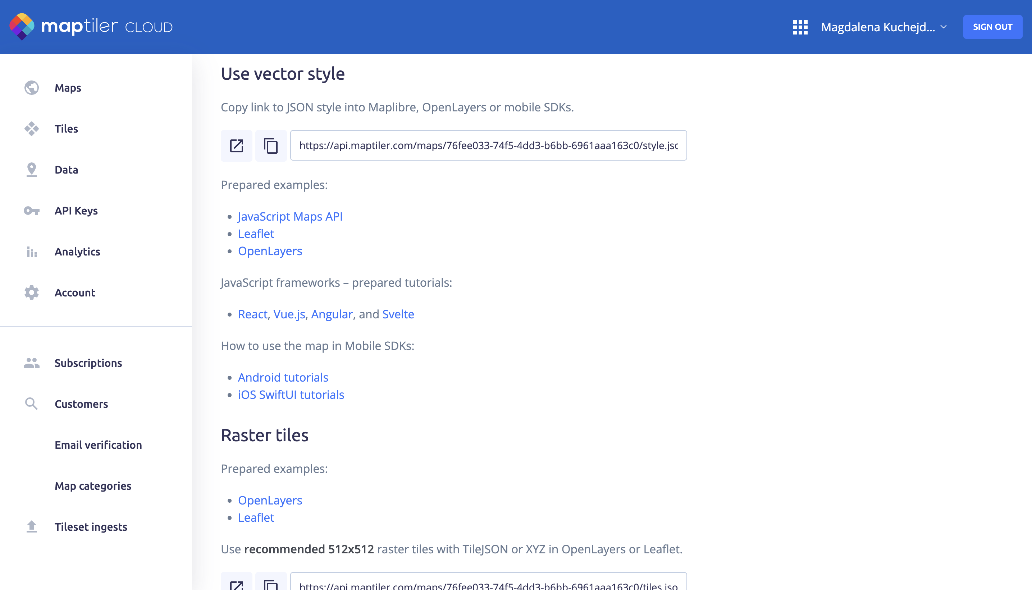Navigate to API Keys
The height and width of the screenshot is (590, 1032).
click(x=76, y=210)
